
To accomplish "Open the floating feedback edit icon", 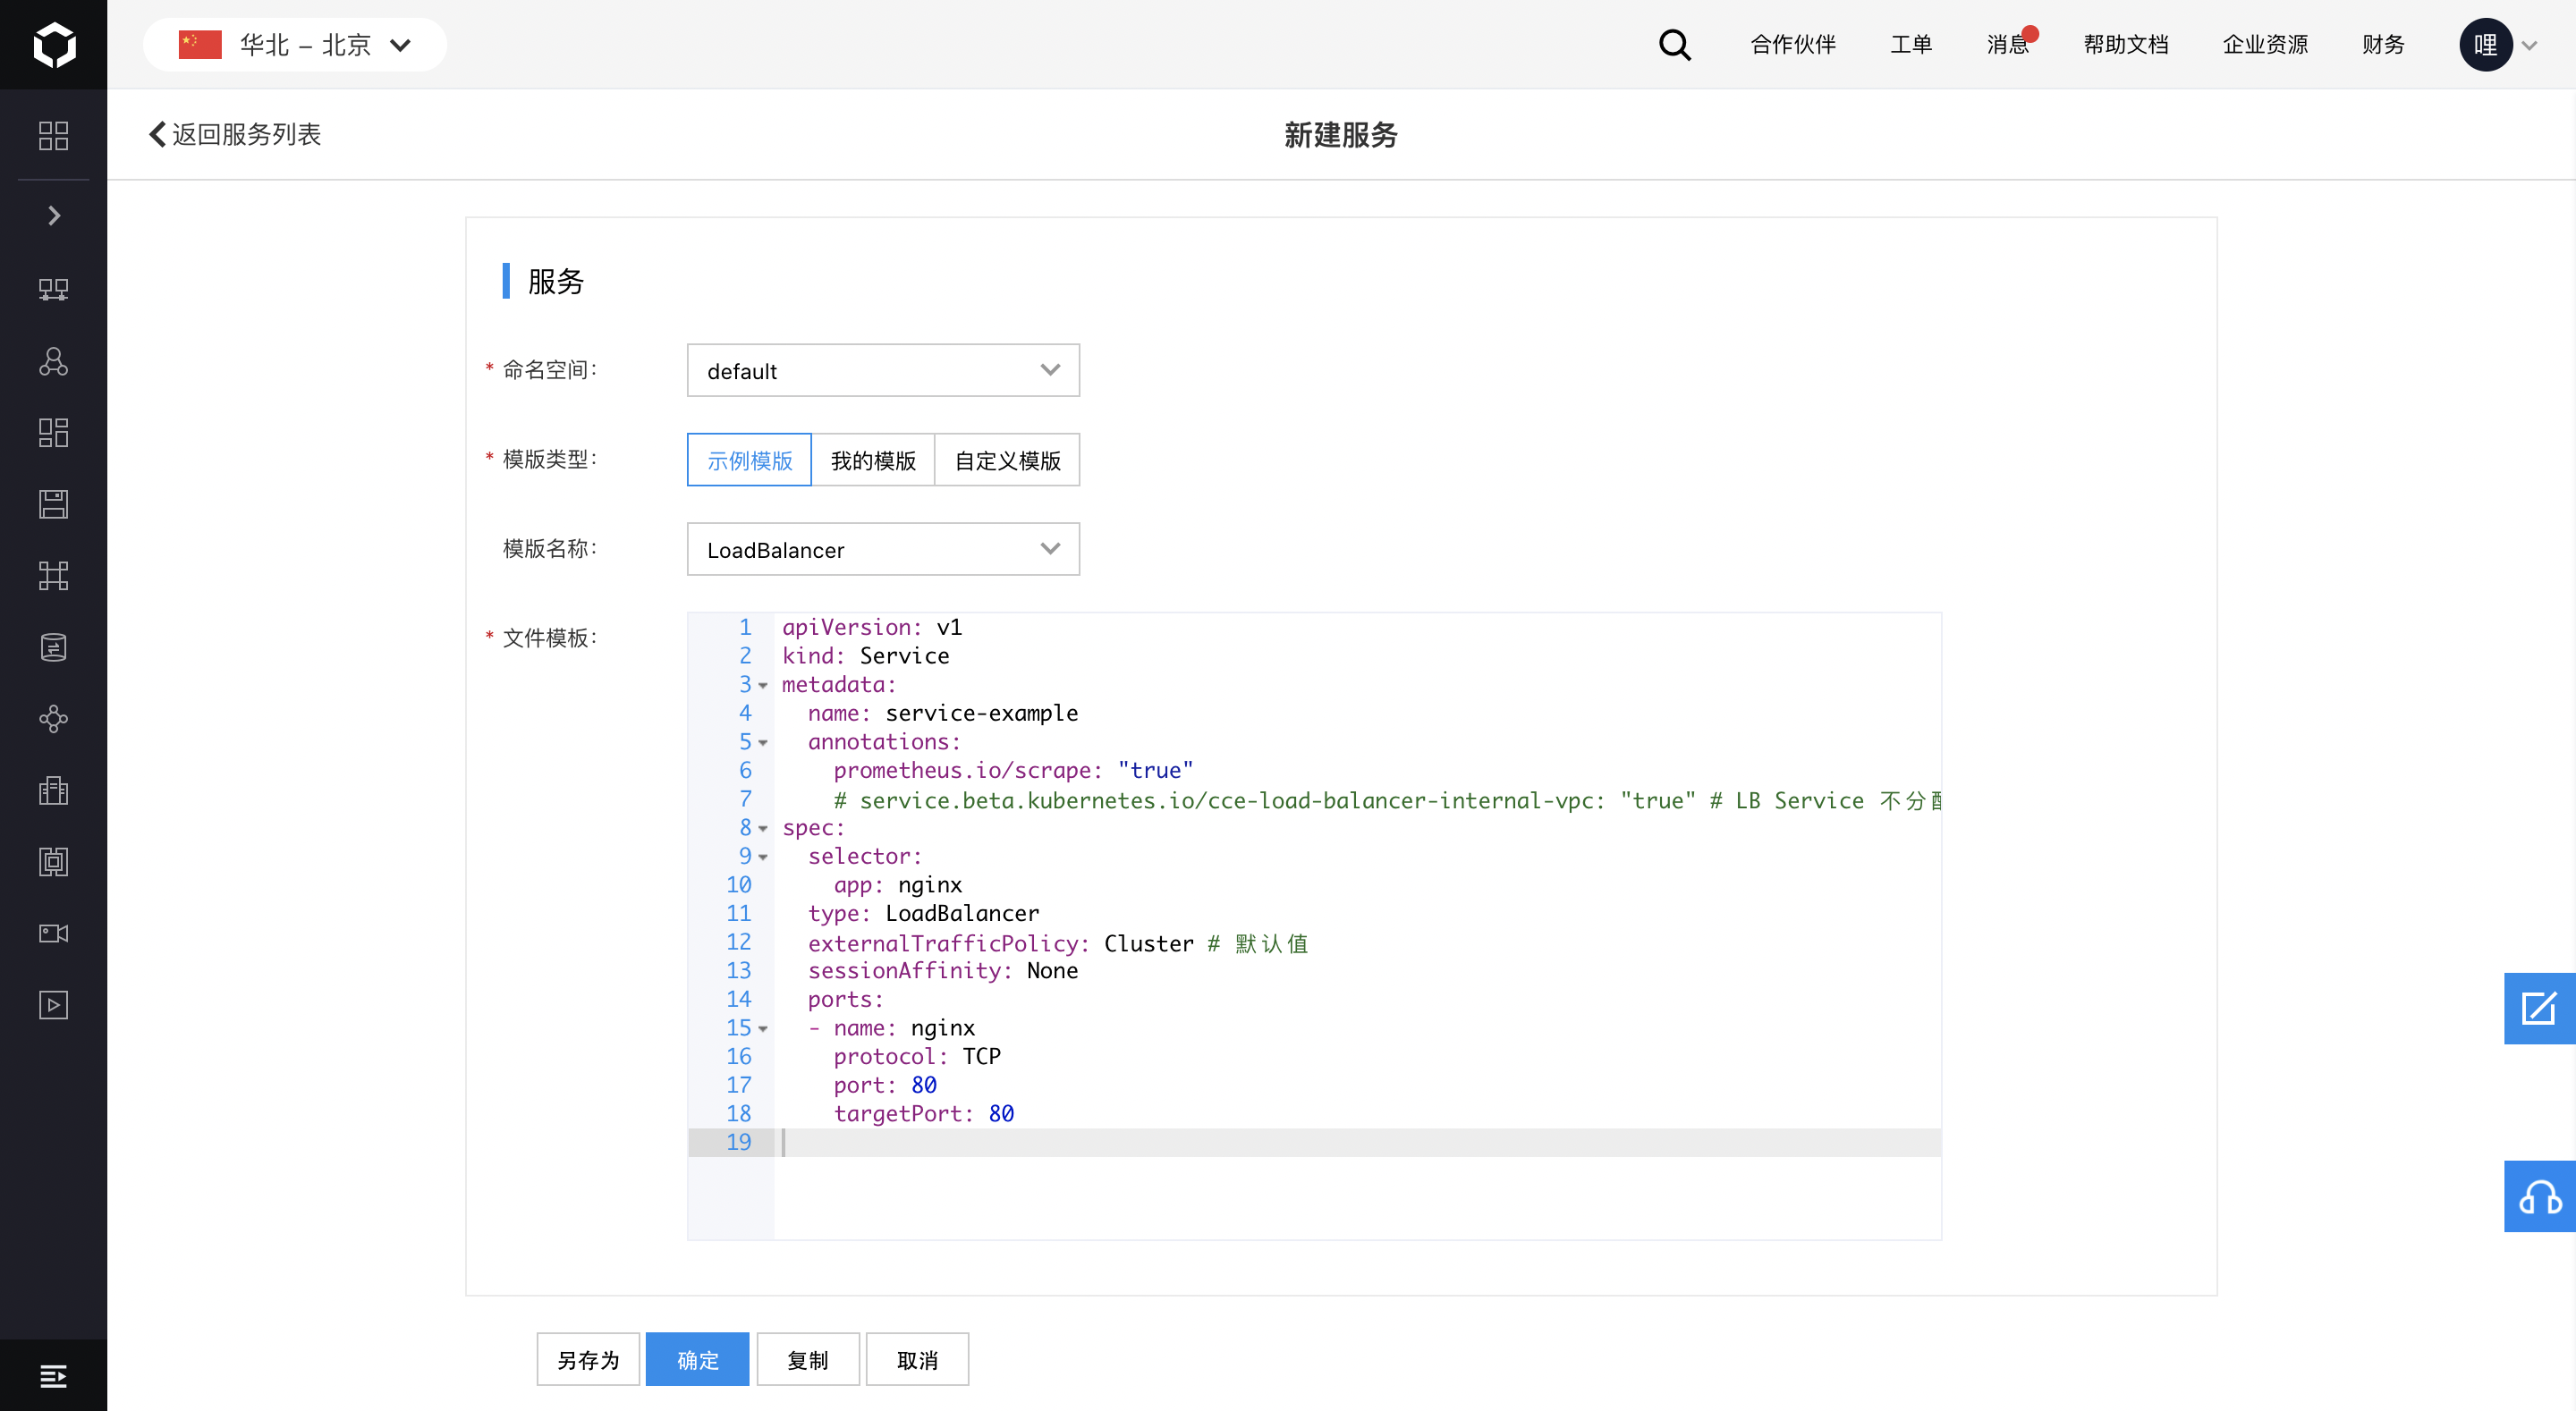I will click(x=2539, y=1008).
